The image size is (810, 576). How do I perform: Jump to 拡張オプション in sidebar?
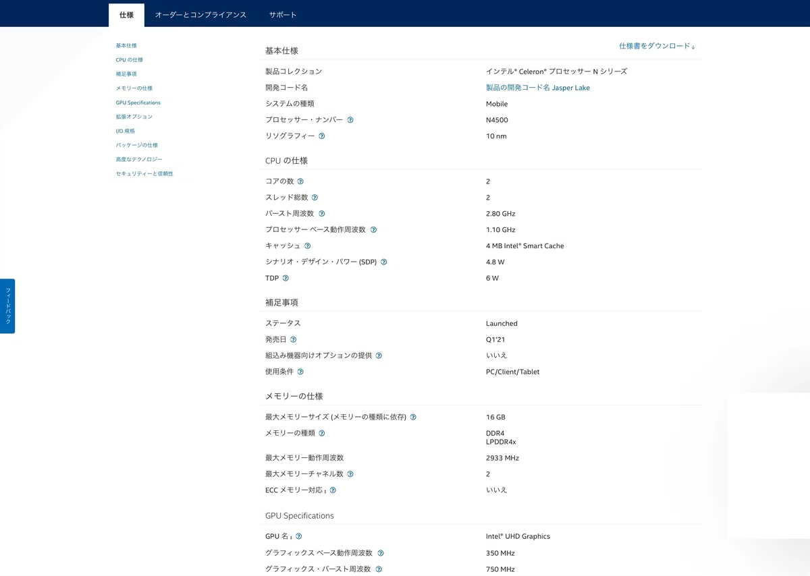coord(134,117)
